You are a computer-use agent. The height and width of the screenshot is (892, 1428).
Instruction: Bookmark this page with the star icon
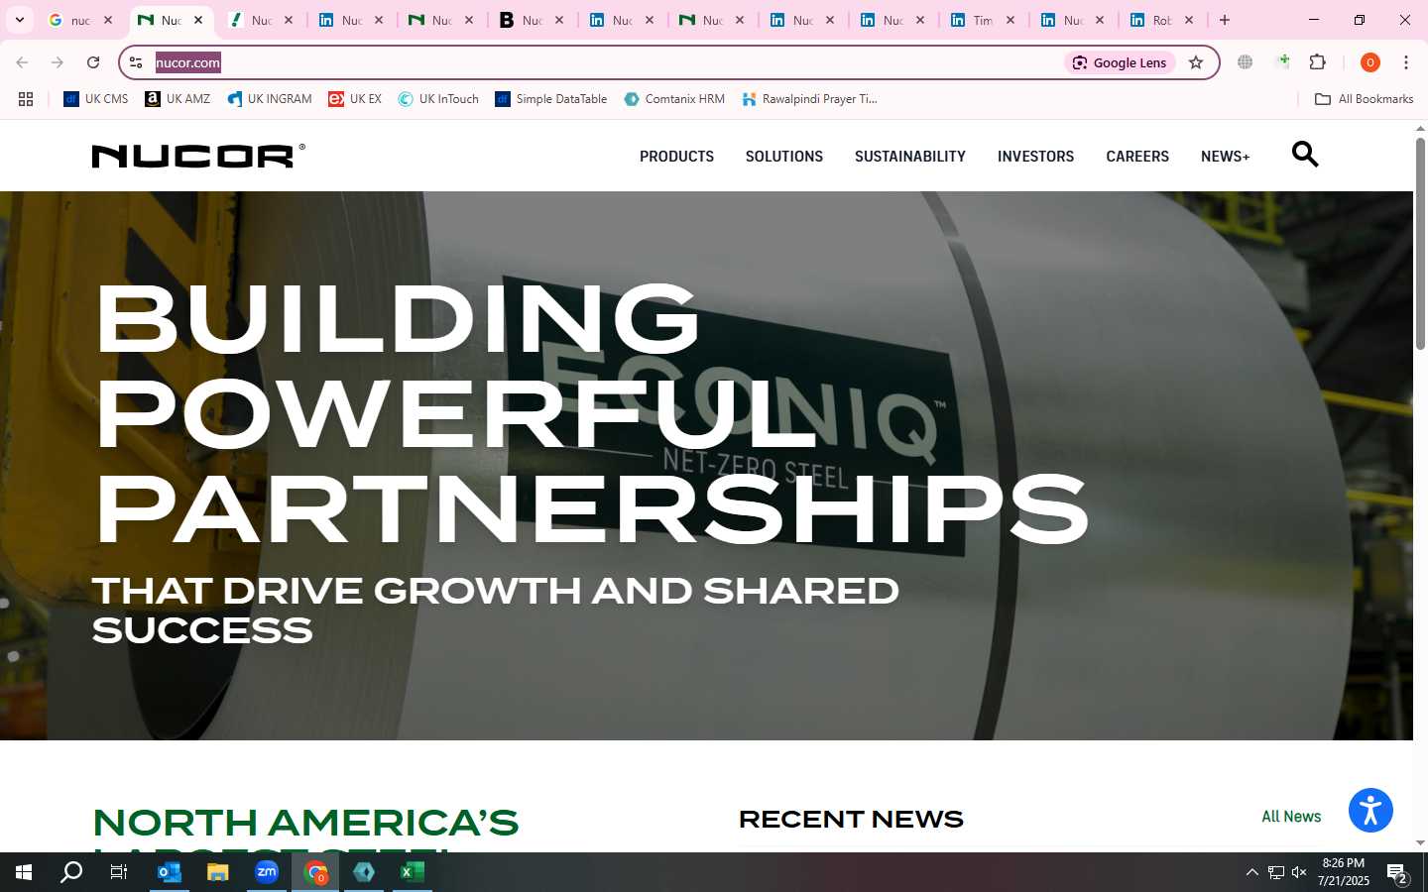1196,62
